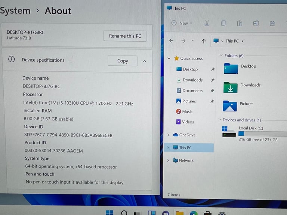
Task: Click the Local Disk (C:) storage usage bar
Action: pyautogui.click(x=263, y=134)
